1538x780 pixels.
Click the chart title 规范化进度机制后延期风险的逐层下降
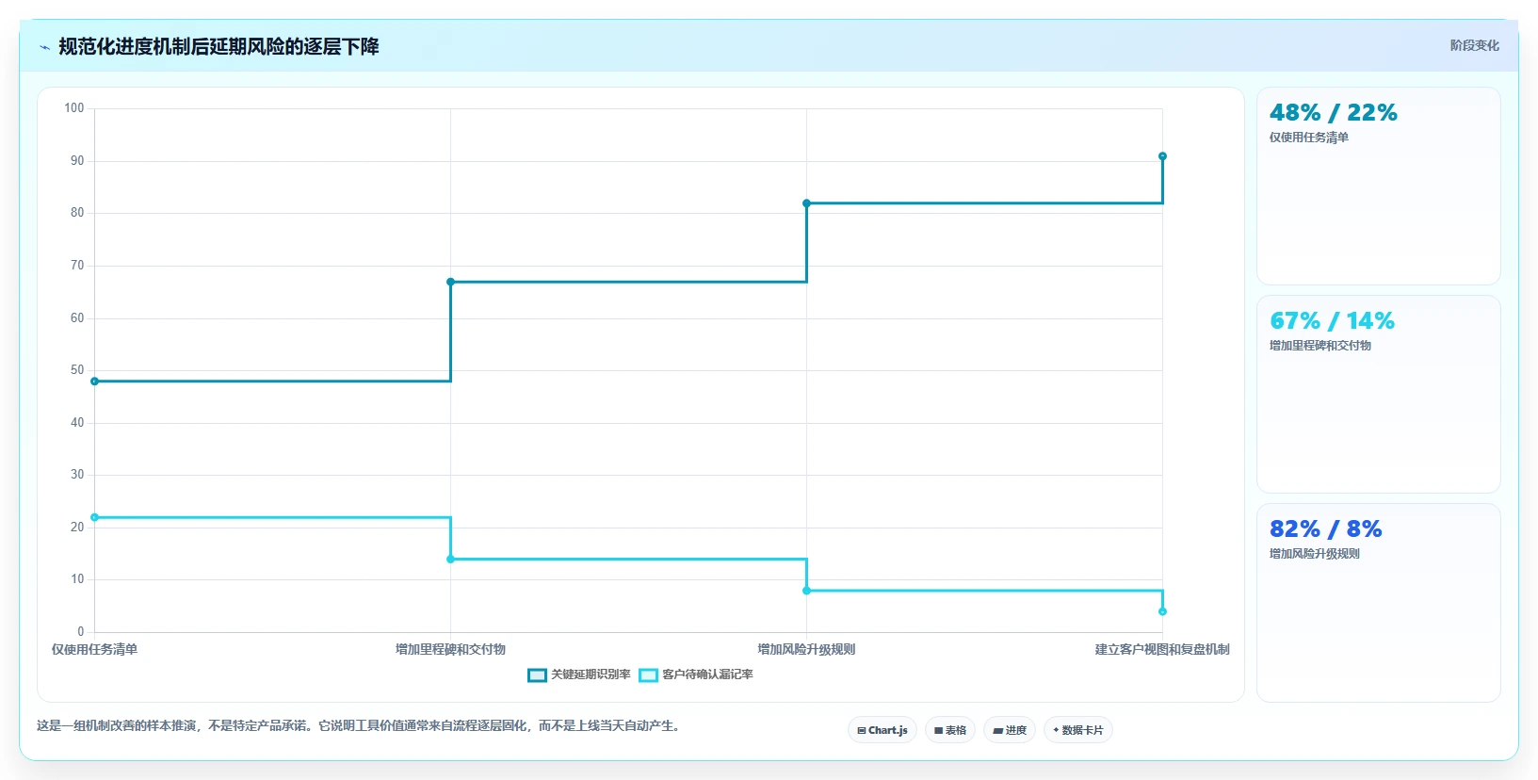click(x=219, y=47)
